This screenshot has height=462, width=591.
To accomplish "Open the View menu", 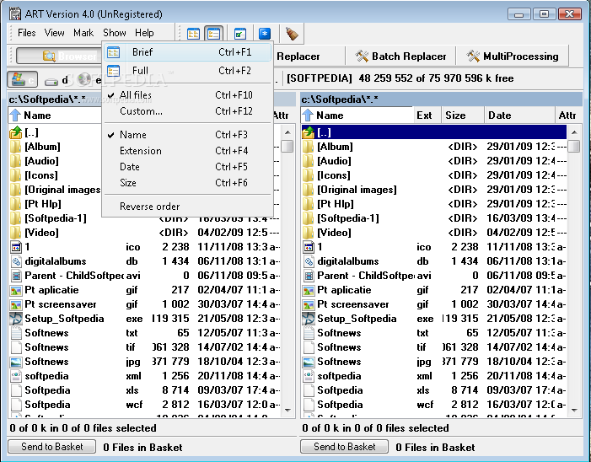I will coord(54,33).
